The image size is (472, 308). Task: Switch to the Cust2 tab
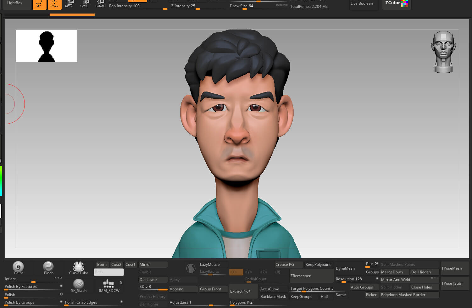click(116, 265)
